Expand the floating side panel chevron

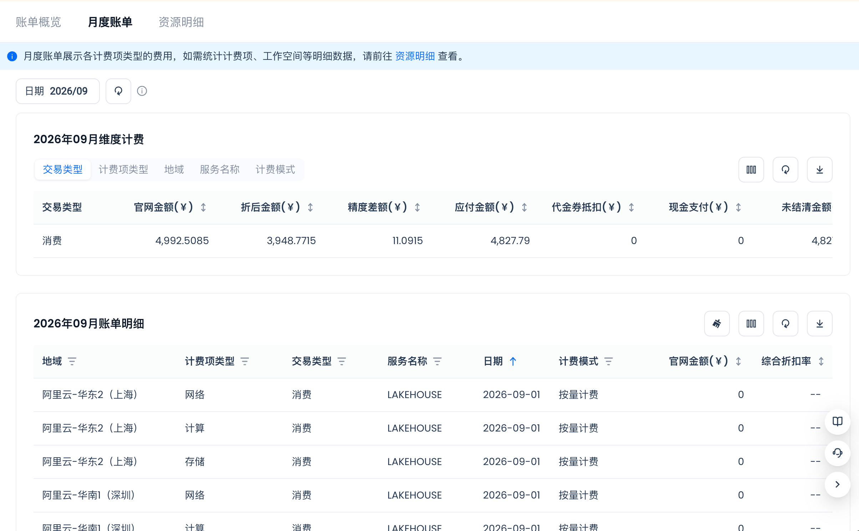[x=838, y=484]
